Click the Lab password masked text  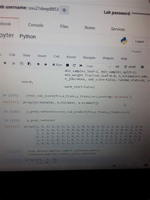(141, 14)
